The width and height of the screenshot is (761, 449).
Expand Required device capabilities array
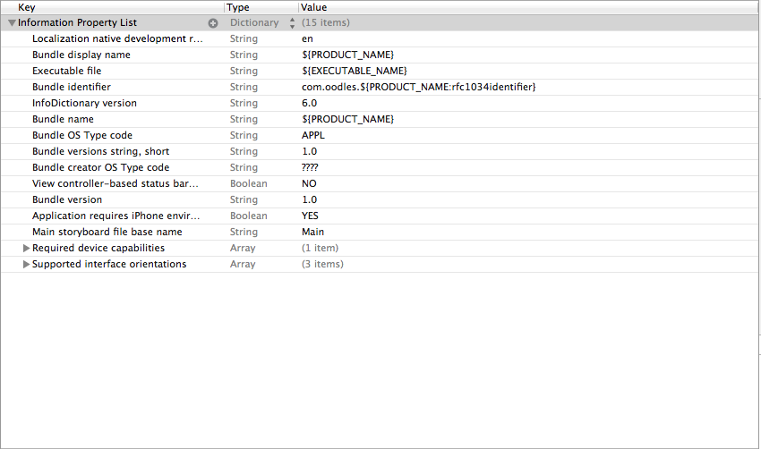(x=27, y=249)
